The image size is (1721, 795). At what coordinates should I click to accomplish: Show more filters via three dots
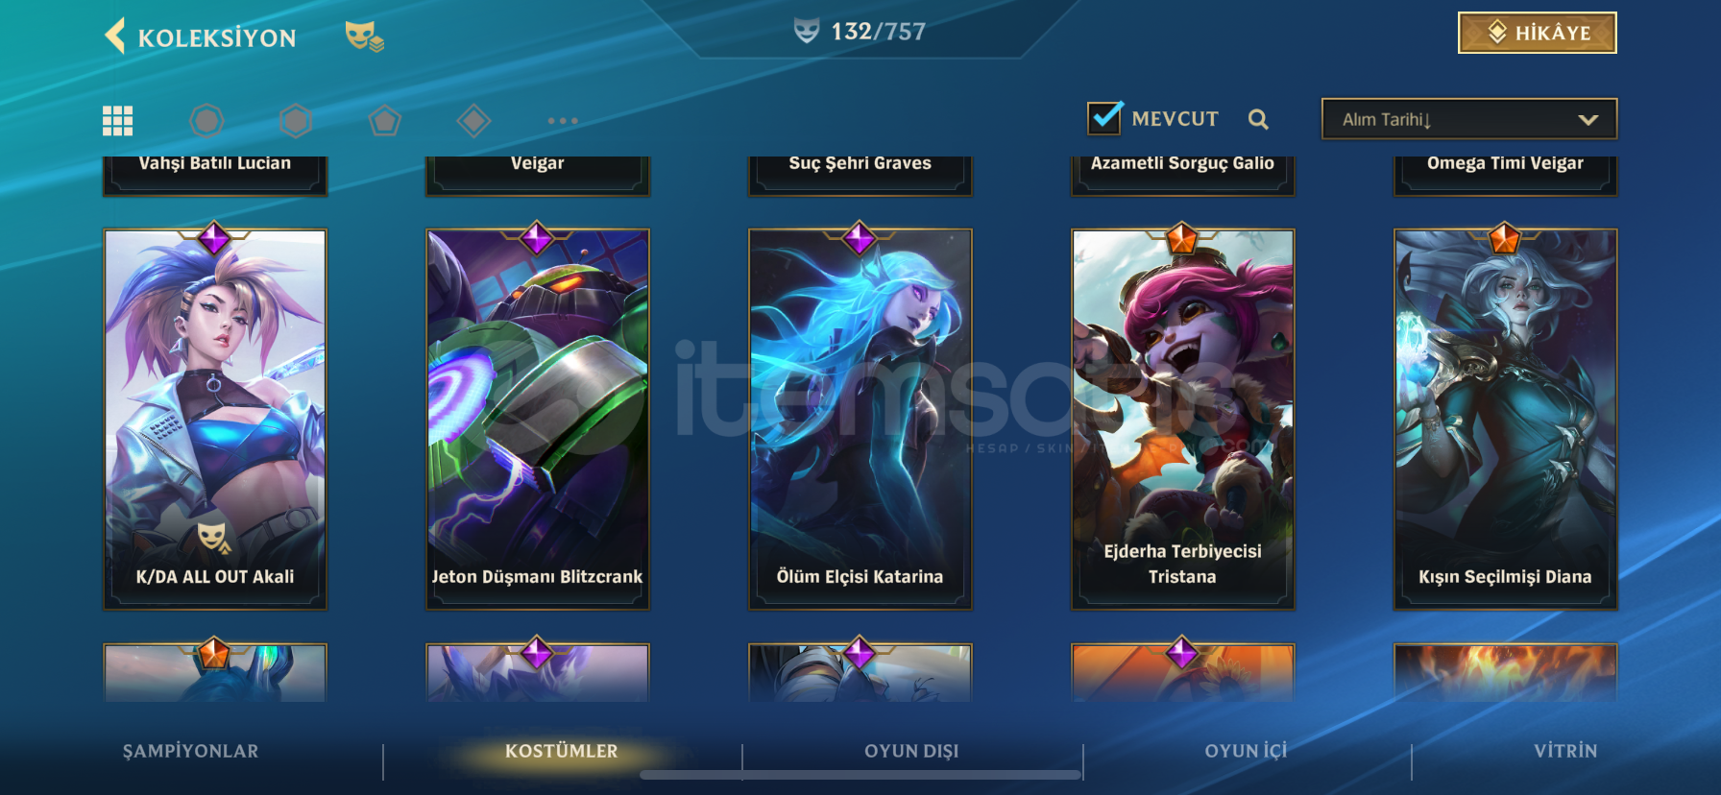(563, 121)
